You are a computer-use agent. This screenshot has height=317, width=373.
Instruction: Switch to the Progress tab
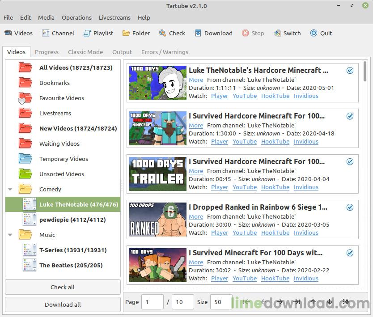pos(47,52)
